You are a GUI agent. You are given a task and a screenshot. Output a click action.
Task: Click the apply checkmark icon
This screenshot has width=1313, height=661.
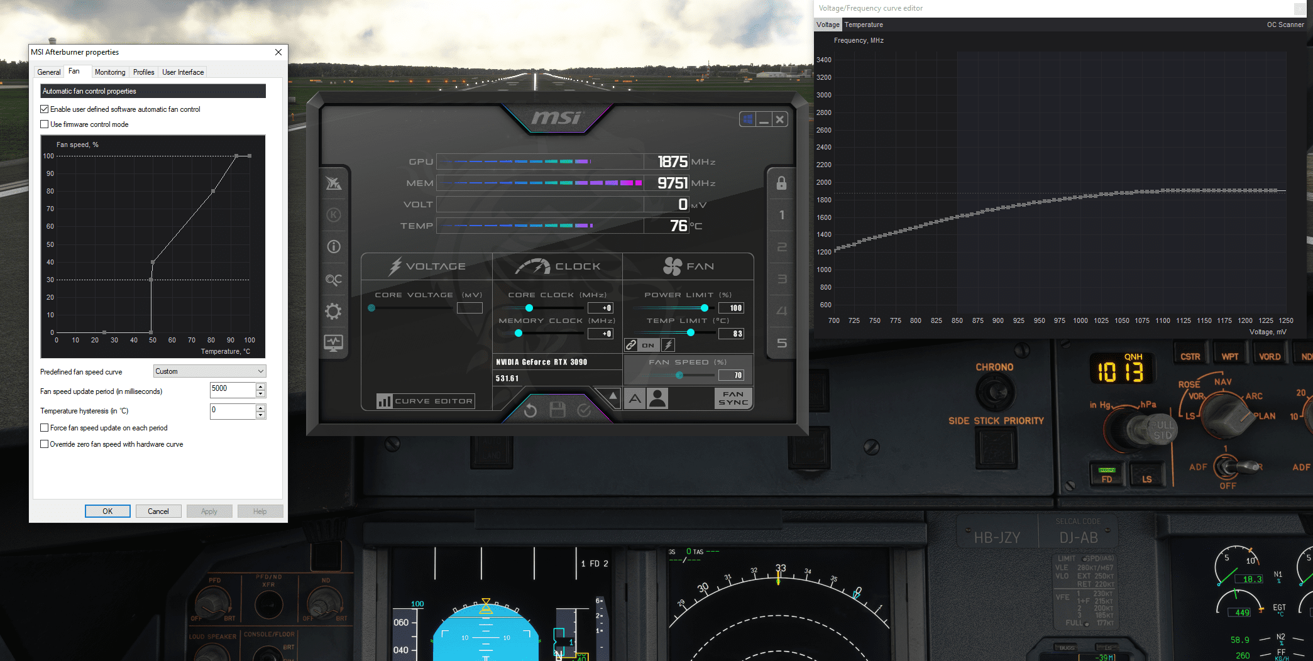585,410
